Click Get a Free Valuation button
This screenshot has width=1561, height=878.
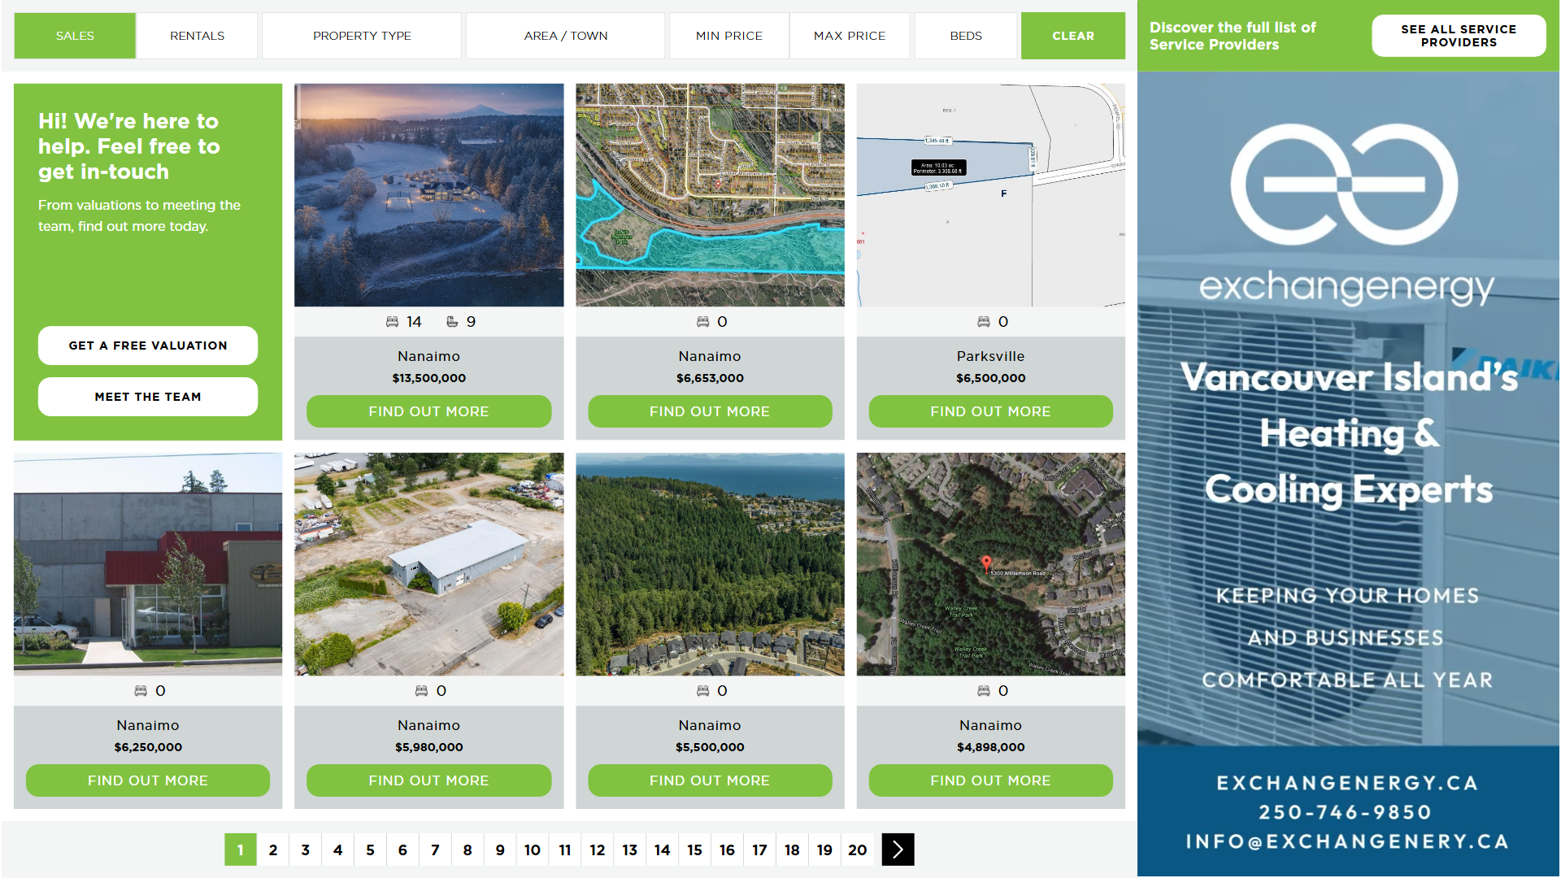tap(148, 346)
